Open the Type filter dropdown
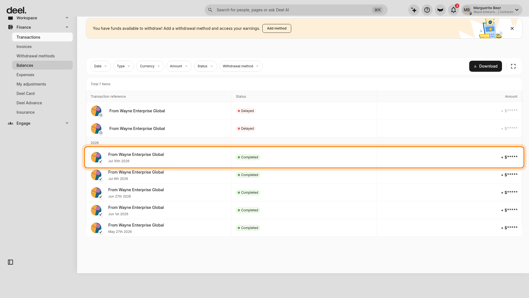The image size is (529, 298). coord(124,66)
